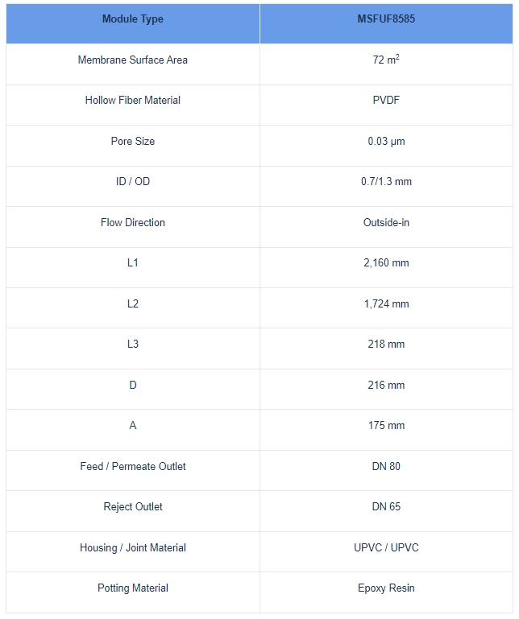
Task: Select the 0.7/1.3 mm value
Action: pos(386,182)
